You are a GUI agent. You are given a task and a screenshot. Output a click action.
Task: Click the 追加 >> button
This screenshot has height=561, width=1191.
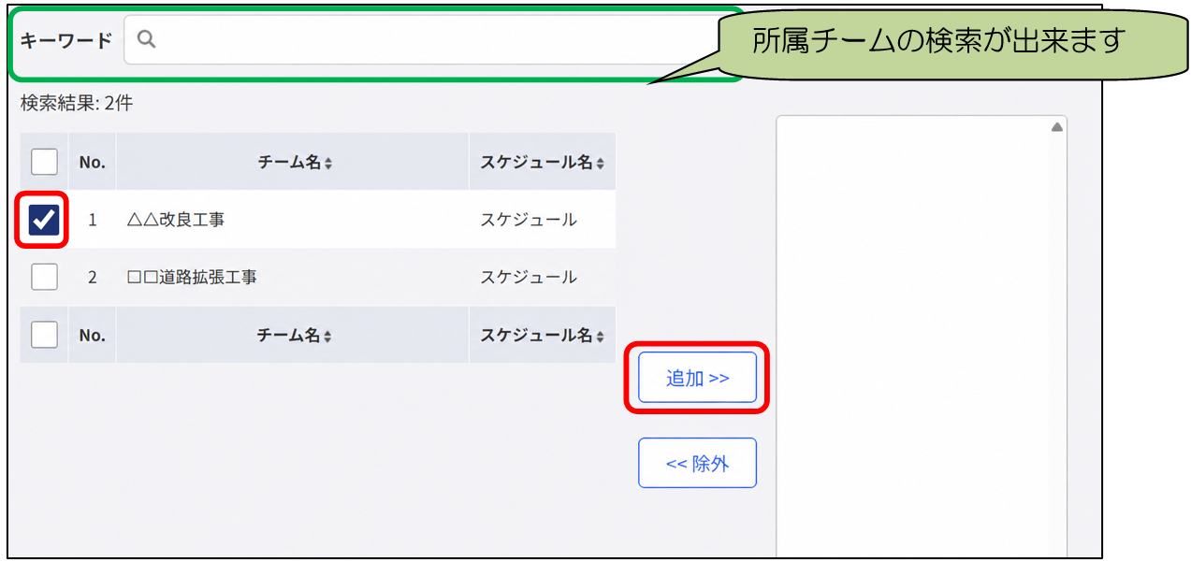click(697, 378)
